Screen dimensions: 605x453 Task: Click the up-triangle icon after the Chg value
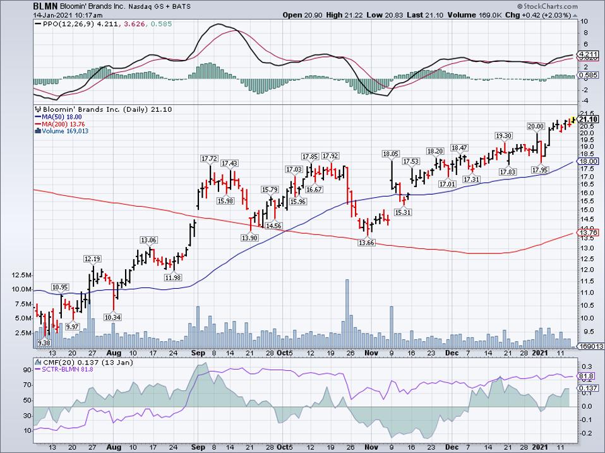click(575, 16)
